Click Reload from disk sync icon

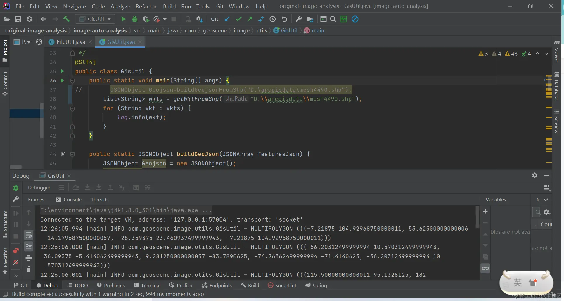(x=30, y=19)
